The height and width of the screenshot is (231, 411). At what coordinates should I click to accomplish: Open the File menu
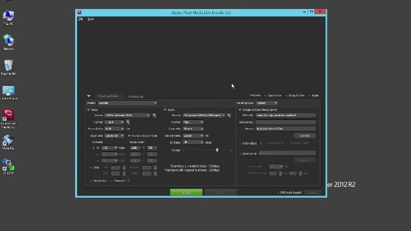pyautogui.click(x=80, y=19)
